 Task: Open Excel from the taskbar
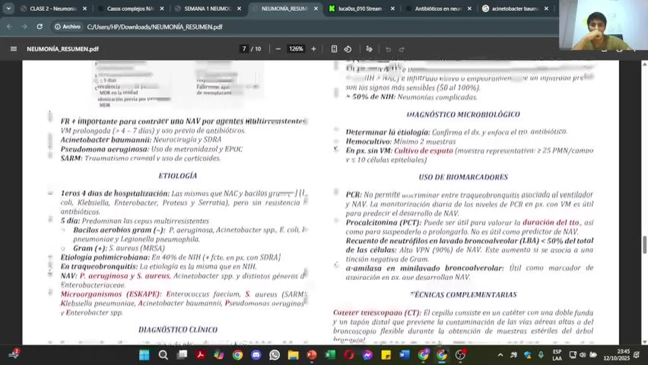[330, 355]
